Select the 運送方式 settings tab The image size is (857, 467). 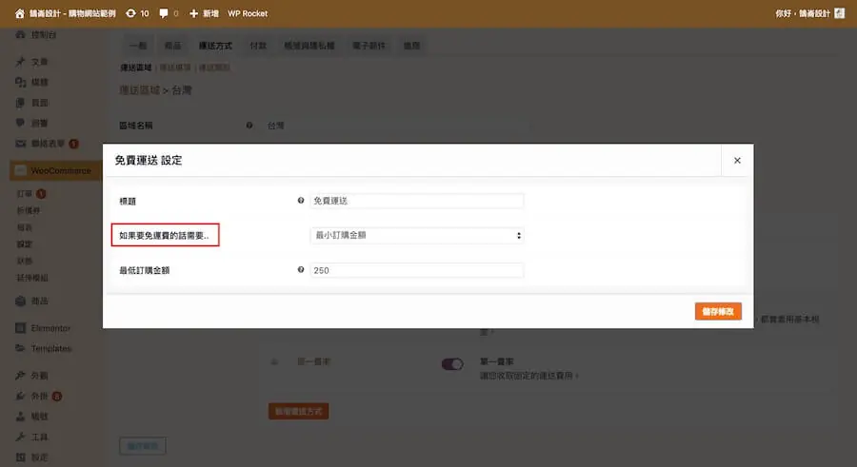(215, 46)
